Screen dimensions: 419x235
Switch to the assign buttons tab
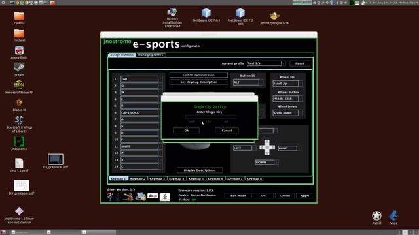(122, 55)
